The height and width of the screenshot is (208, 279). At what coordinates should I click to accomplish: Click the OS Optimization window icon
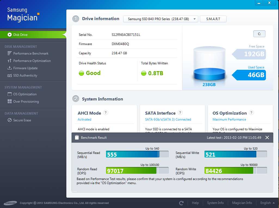pos(10,94)
